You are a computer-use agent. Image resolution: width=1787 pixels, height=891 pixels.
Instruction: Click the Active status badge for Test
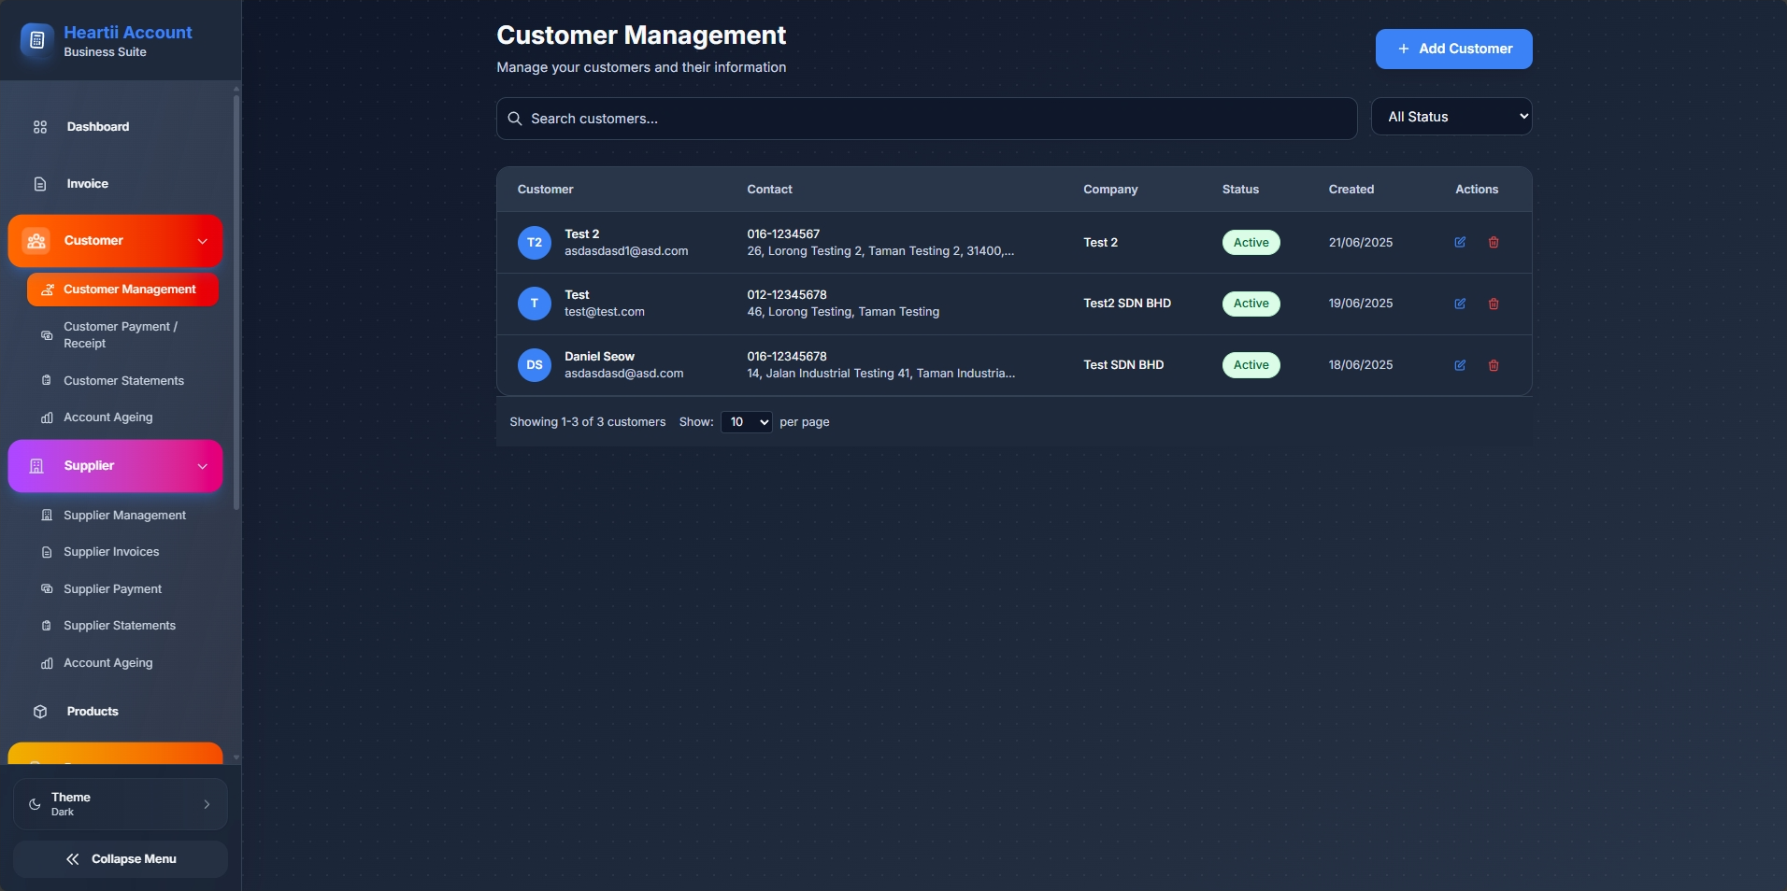(x=1251, y=304)
